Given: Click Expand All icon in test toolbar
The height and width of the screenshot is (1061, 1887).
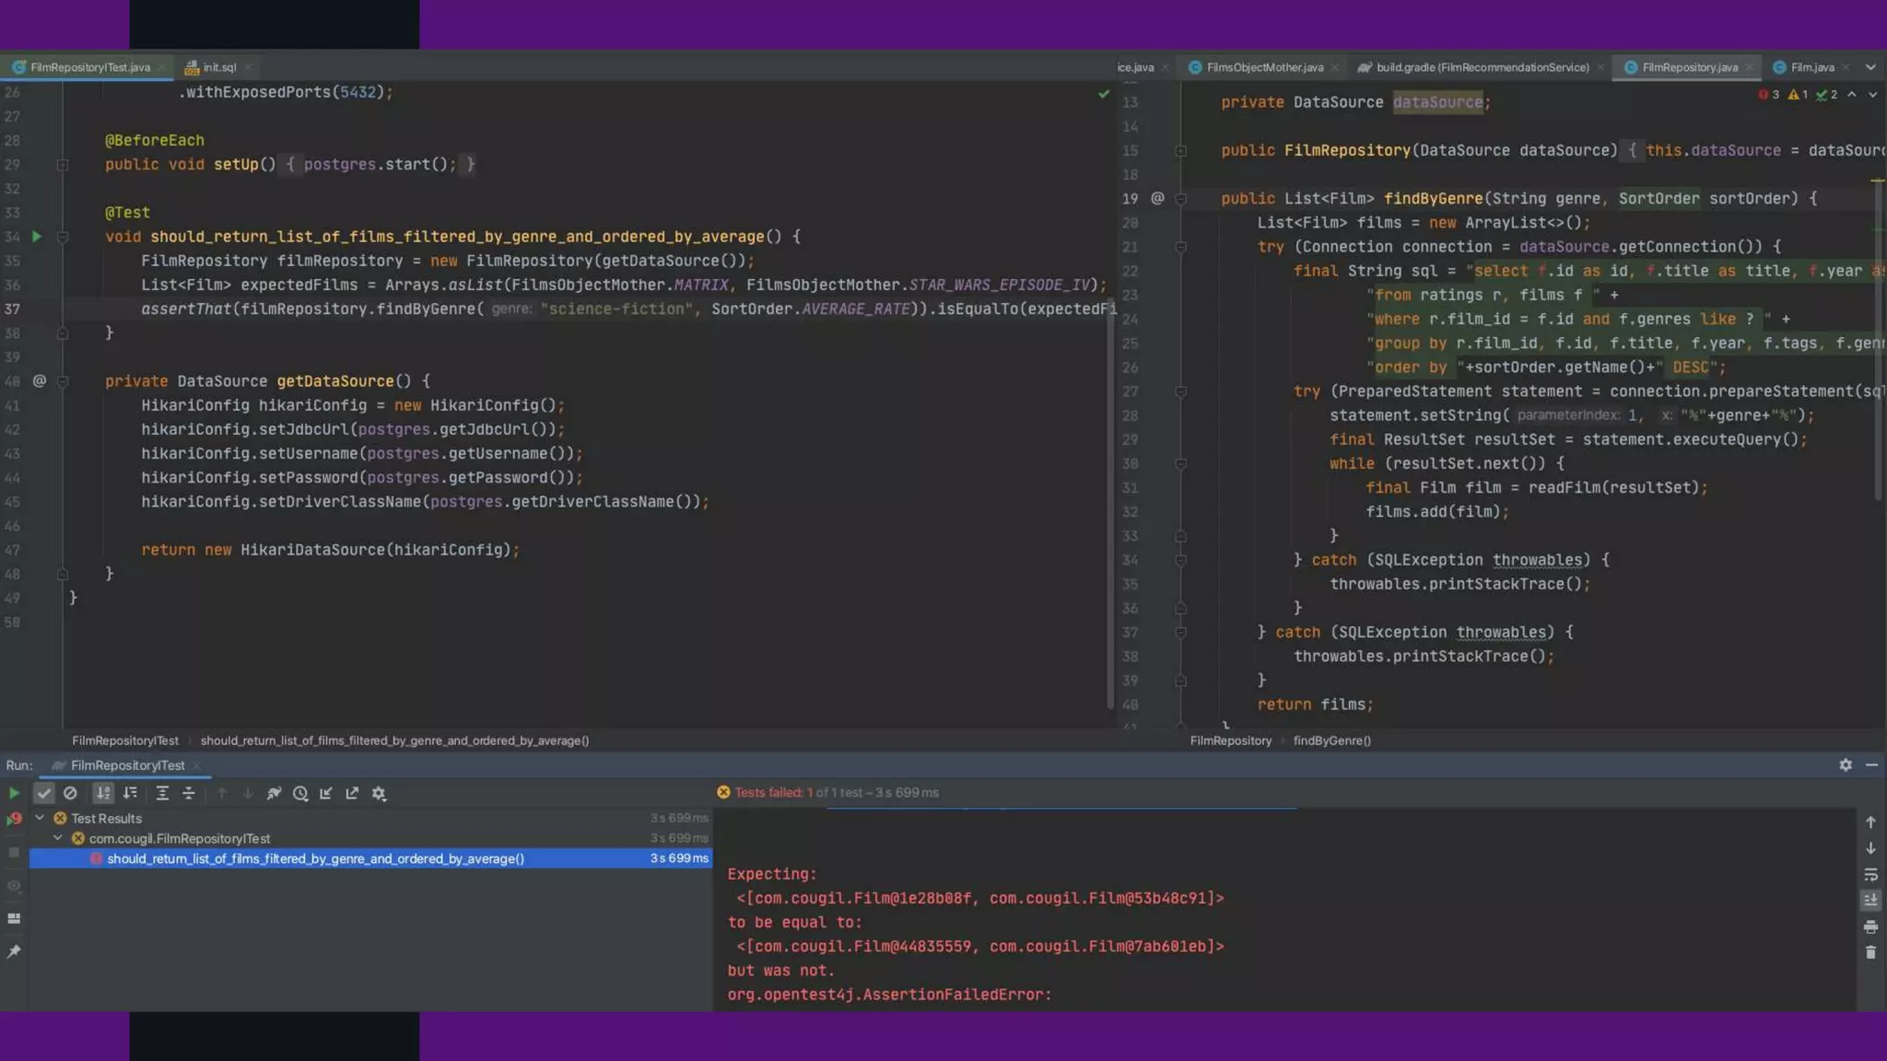Looking at the screenshot, I should (162, 793).
